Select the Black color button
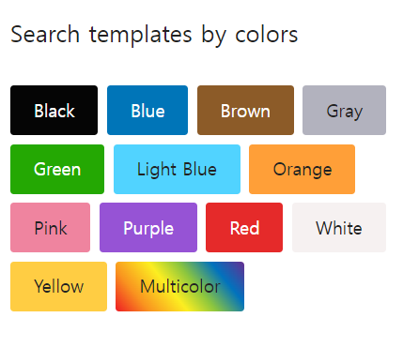Image resolution: width=419 pixels, height=363 pixels. pos(54,110)
